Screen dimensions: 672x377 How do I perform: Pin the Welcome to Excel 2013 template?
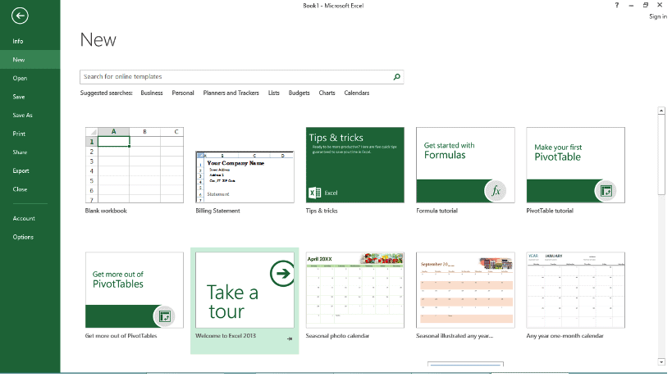pos(290,338)
